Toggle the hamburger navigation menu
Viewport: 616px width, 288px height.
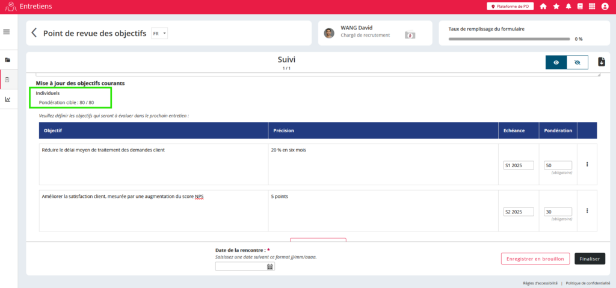click(7, 32)
